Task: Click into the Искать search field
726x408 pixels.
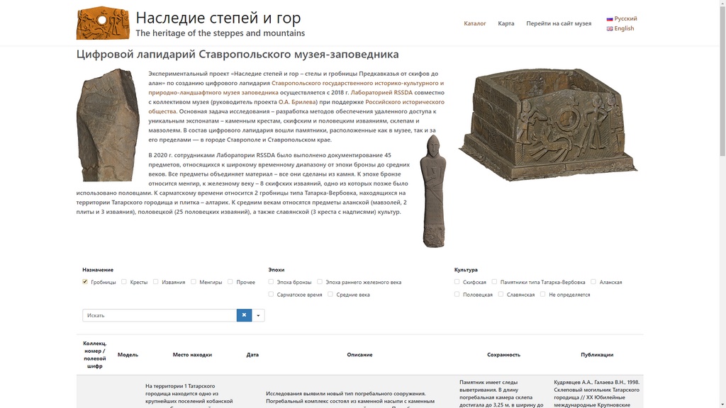Action: [160, 315]
